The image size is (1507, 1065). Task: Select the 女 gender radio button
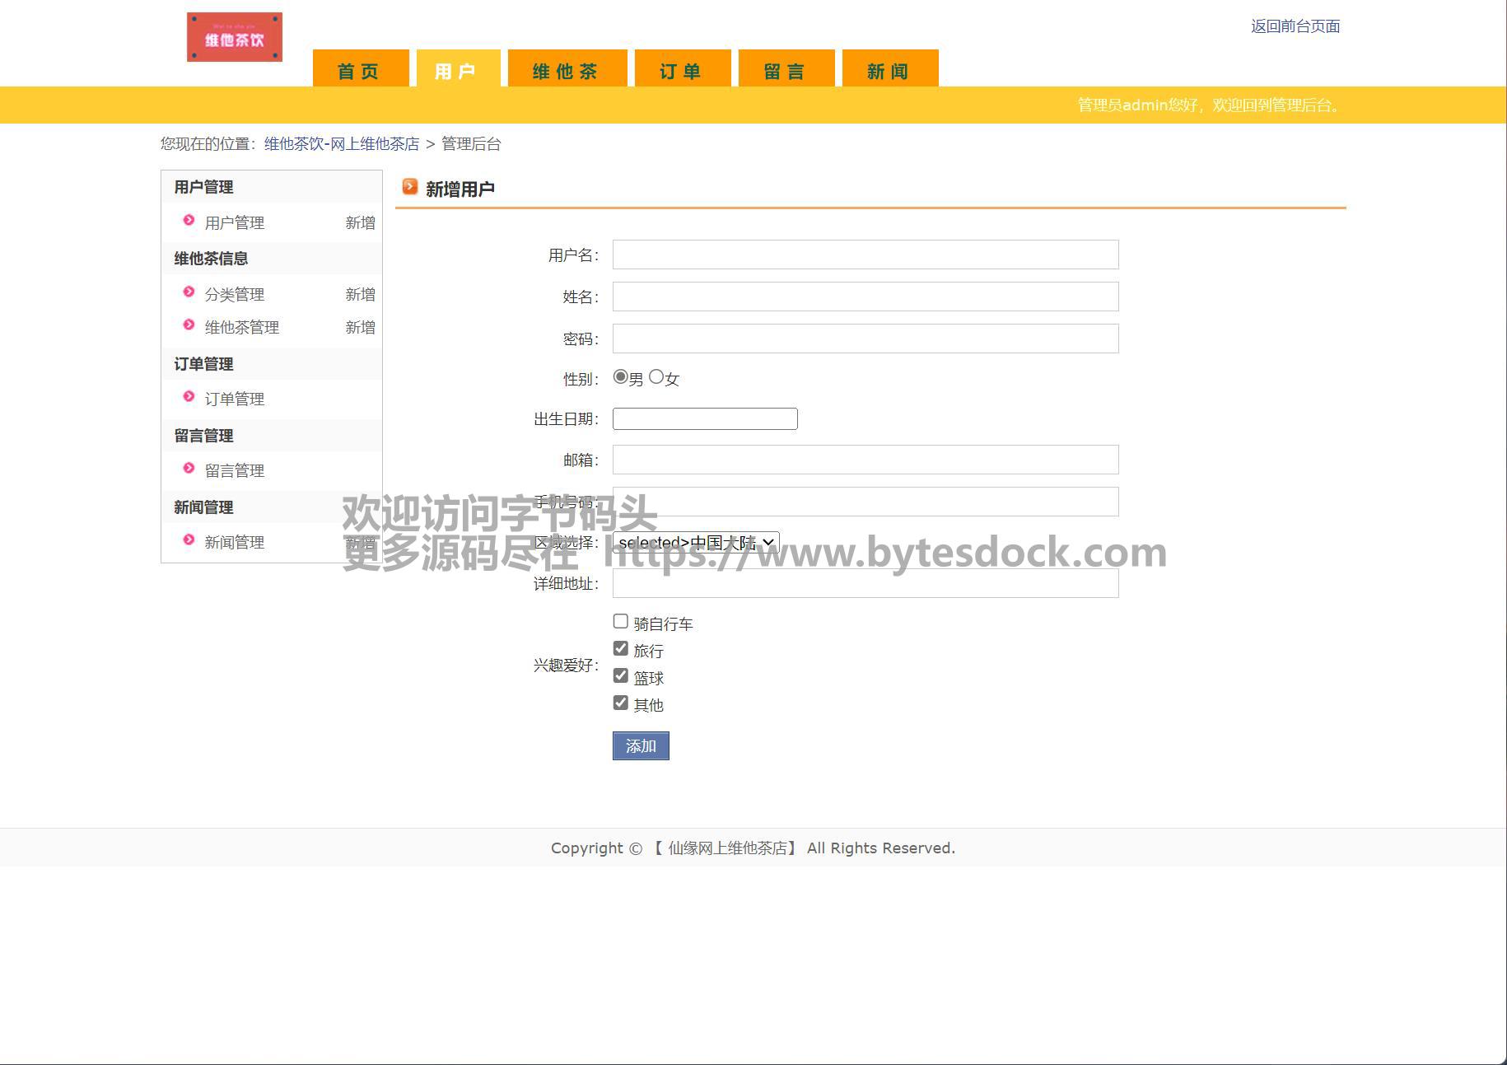(x=656, y=376)
